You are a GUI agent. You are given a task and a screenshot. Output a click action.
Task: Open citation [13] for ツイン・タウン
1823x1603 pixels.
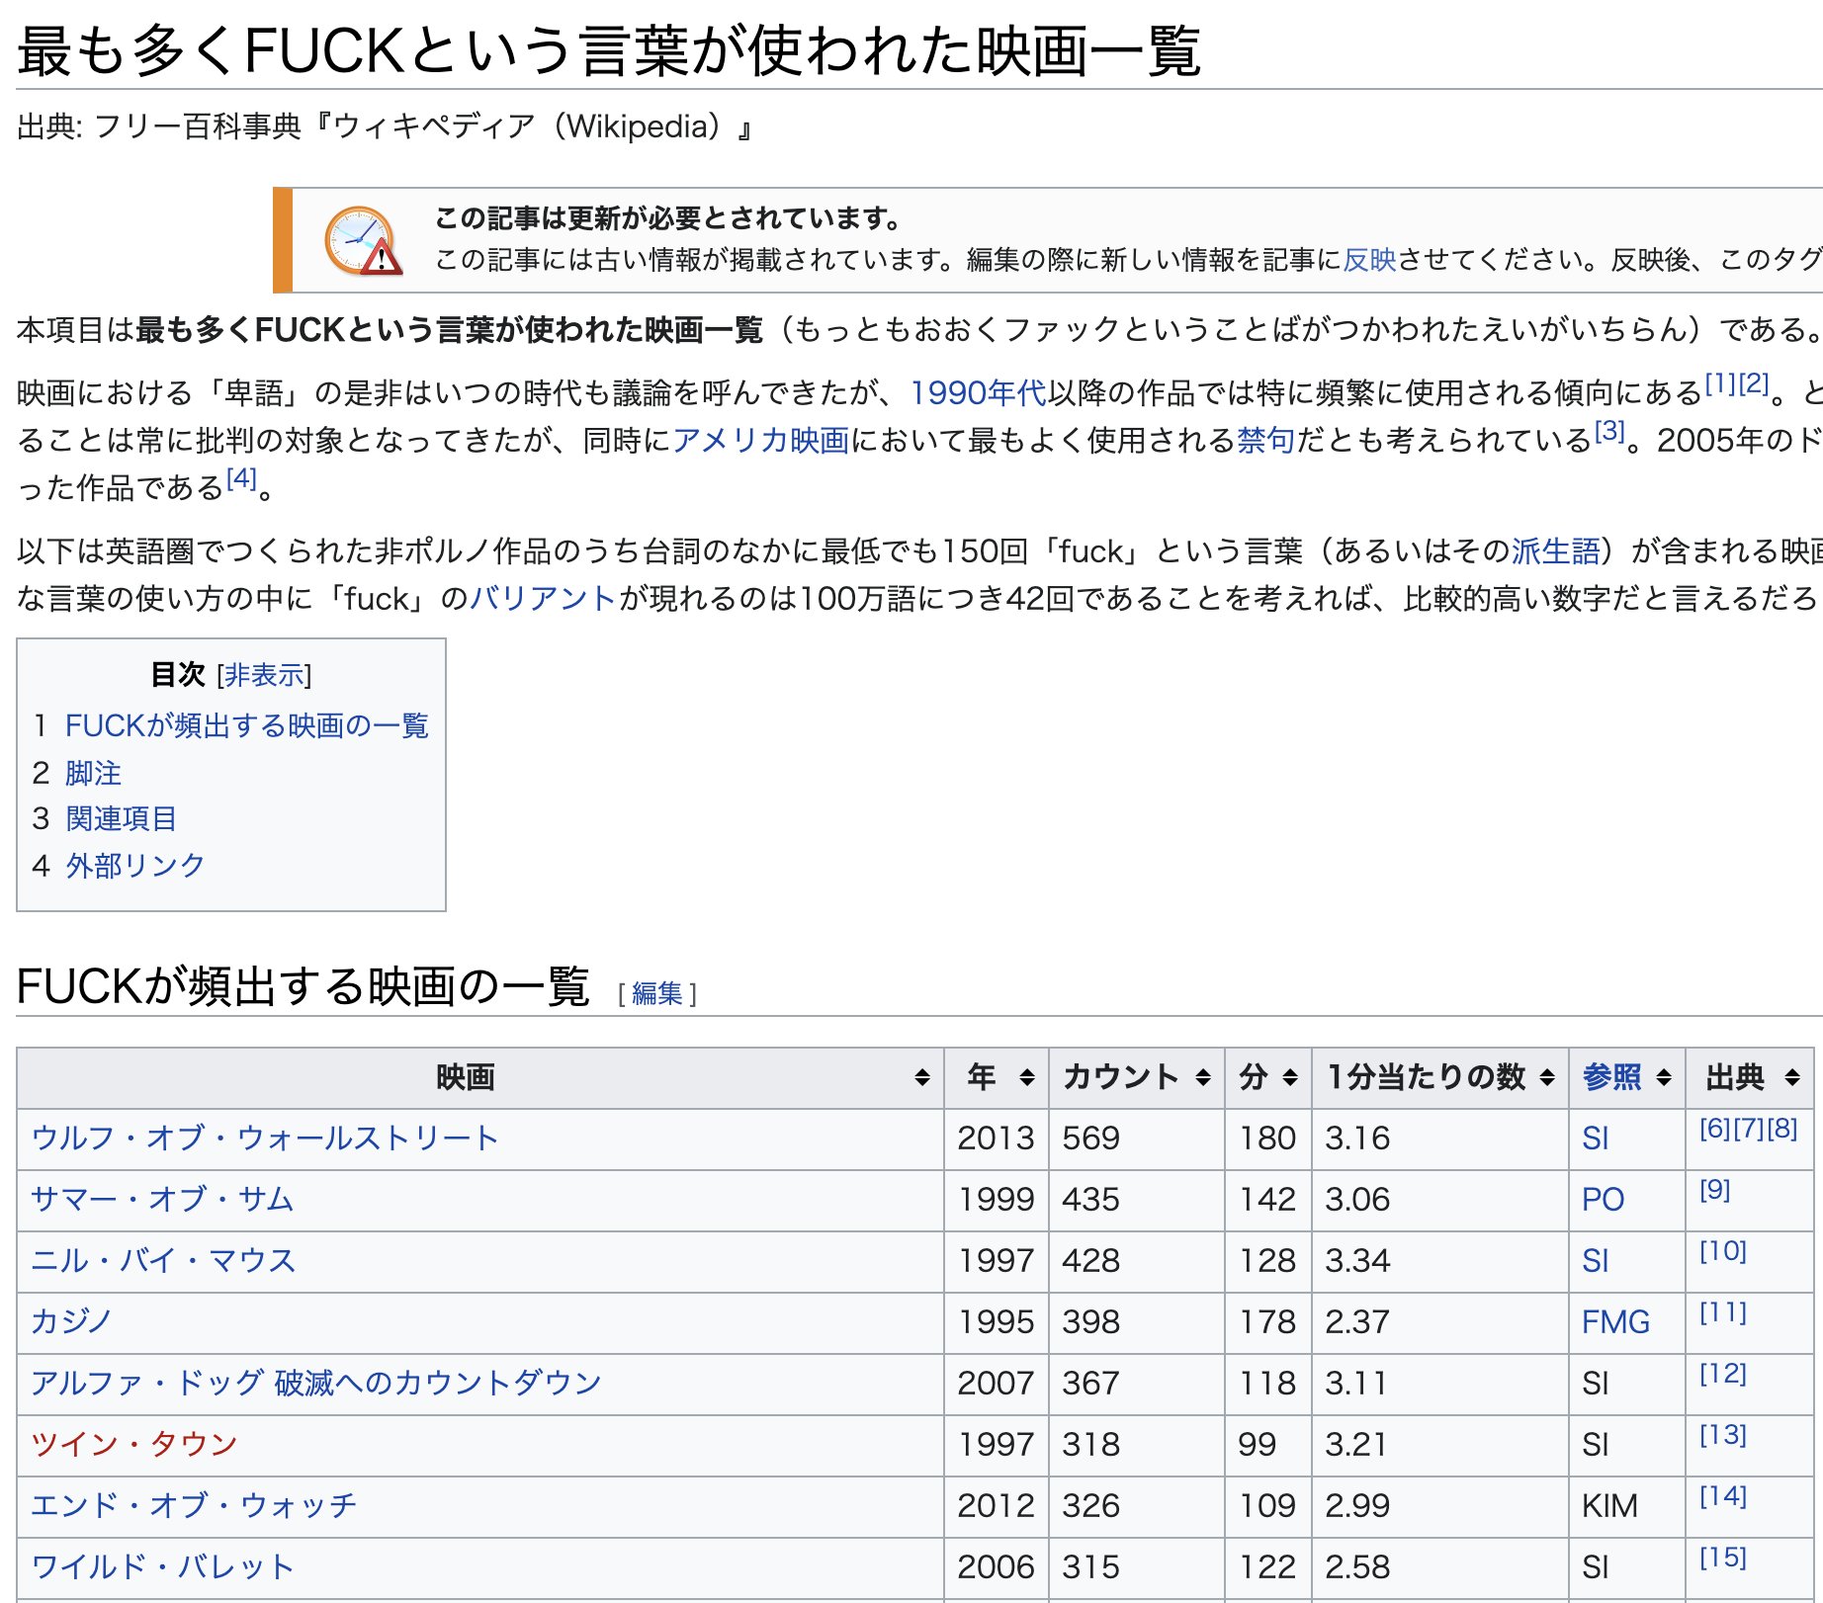pyautogui.click(x=1723, y=1435)
